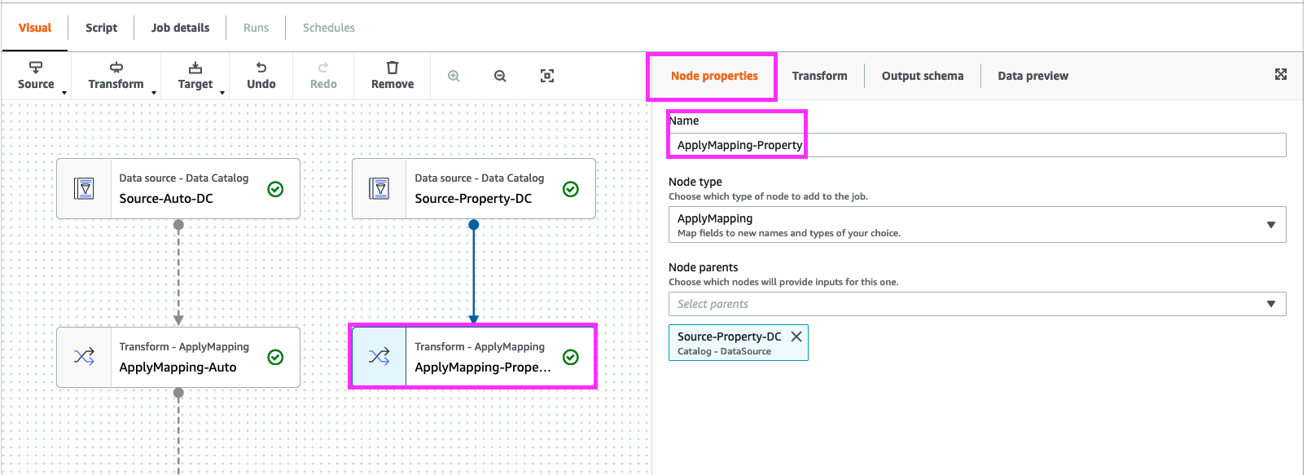Select the Source-Auto-DC data catalog icon
Viewport: 1307px width, 475px height.
[84, 188]
